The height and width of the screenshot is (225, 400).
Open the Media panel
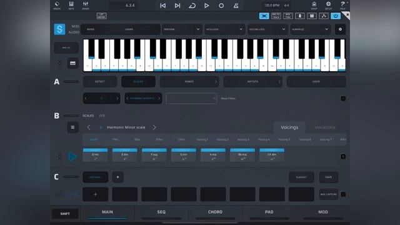click(57, 6)
